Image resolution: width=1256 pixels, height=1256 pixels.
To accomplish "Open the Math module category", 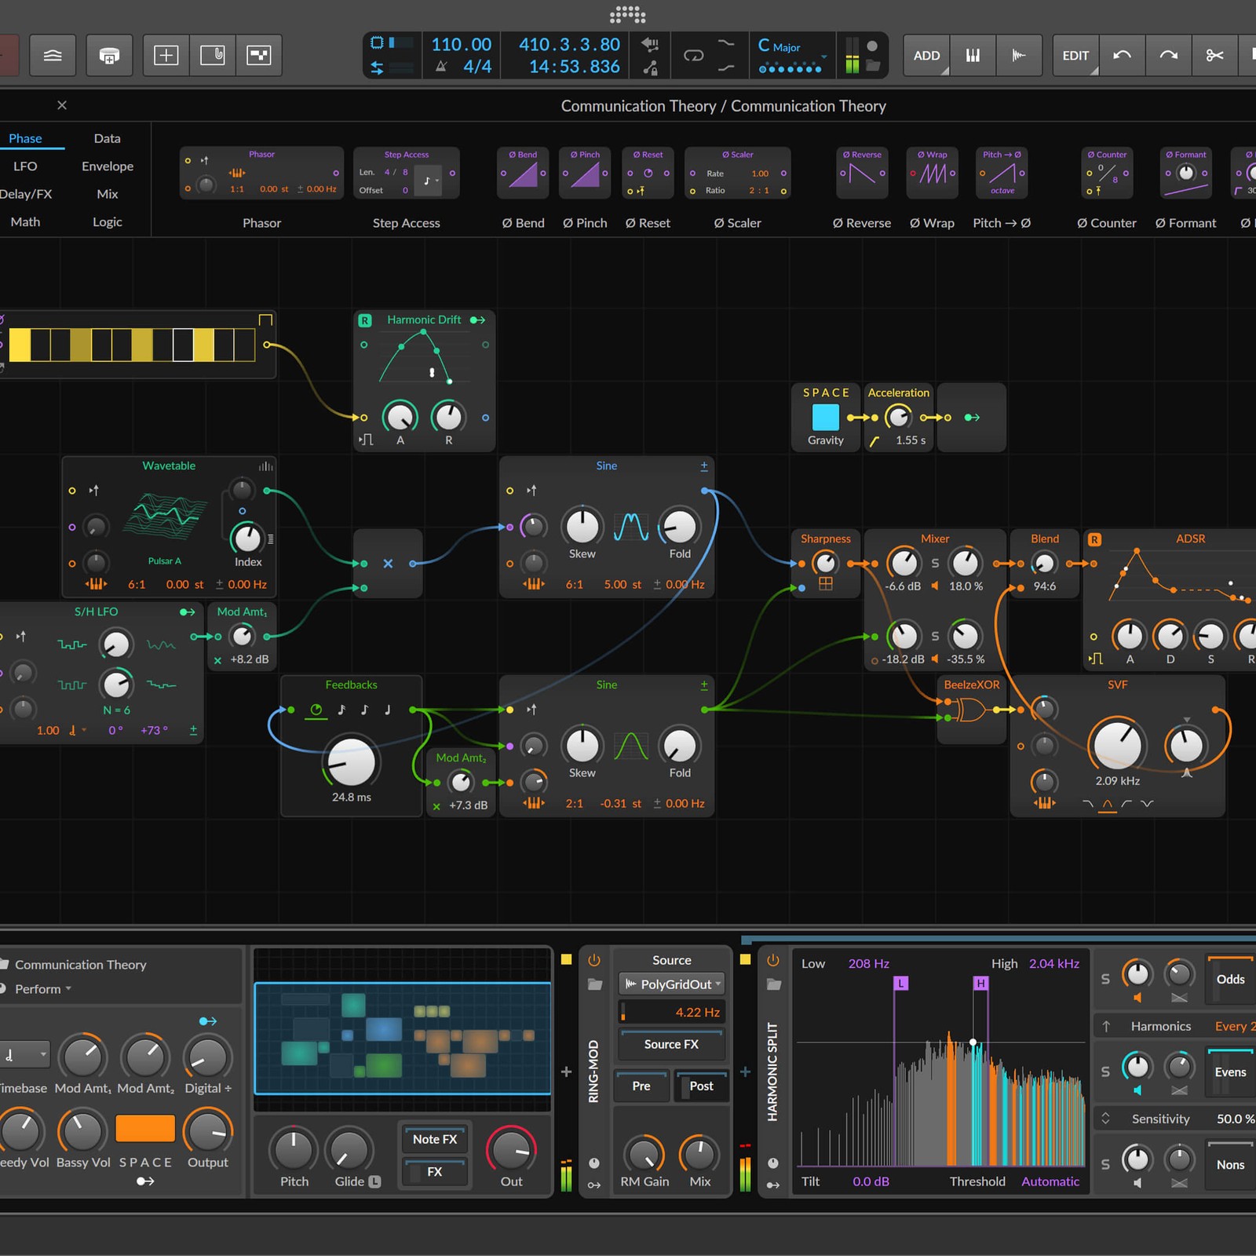I will [25, 222].
